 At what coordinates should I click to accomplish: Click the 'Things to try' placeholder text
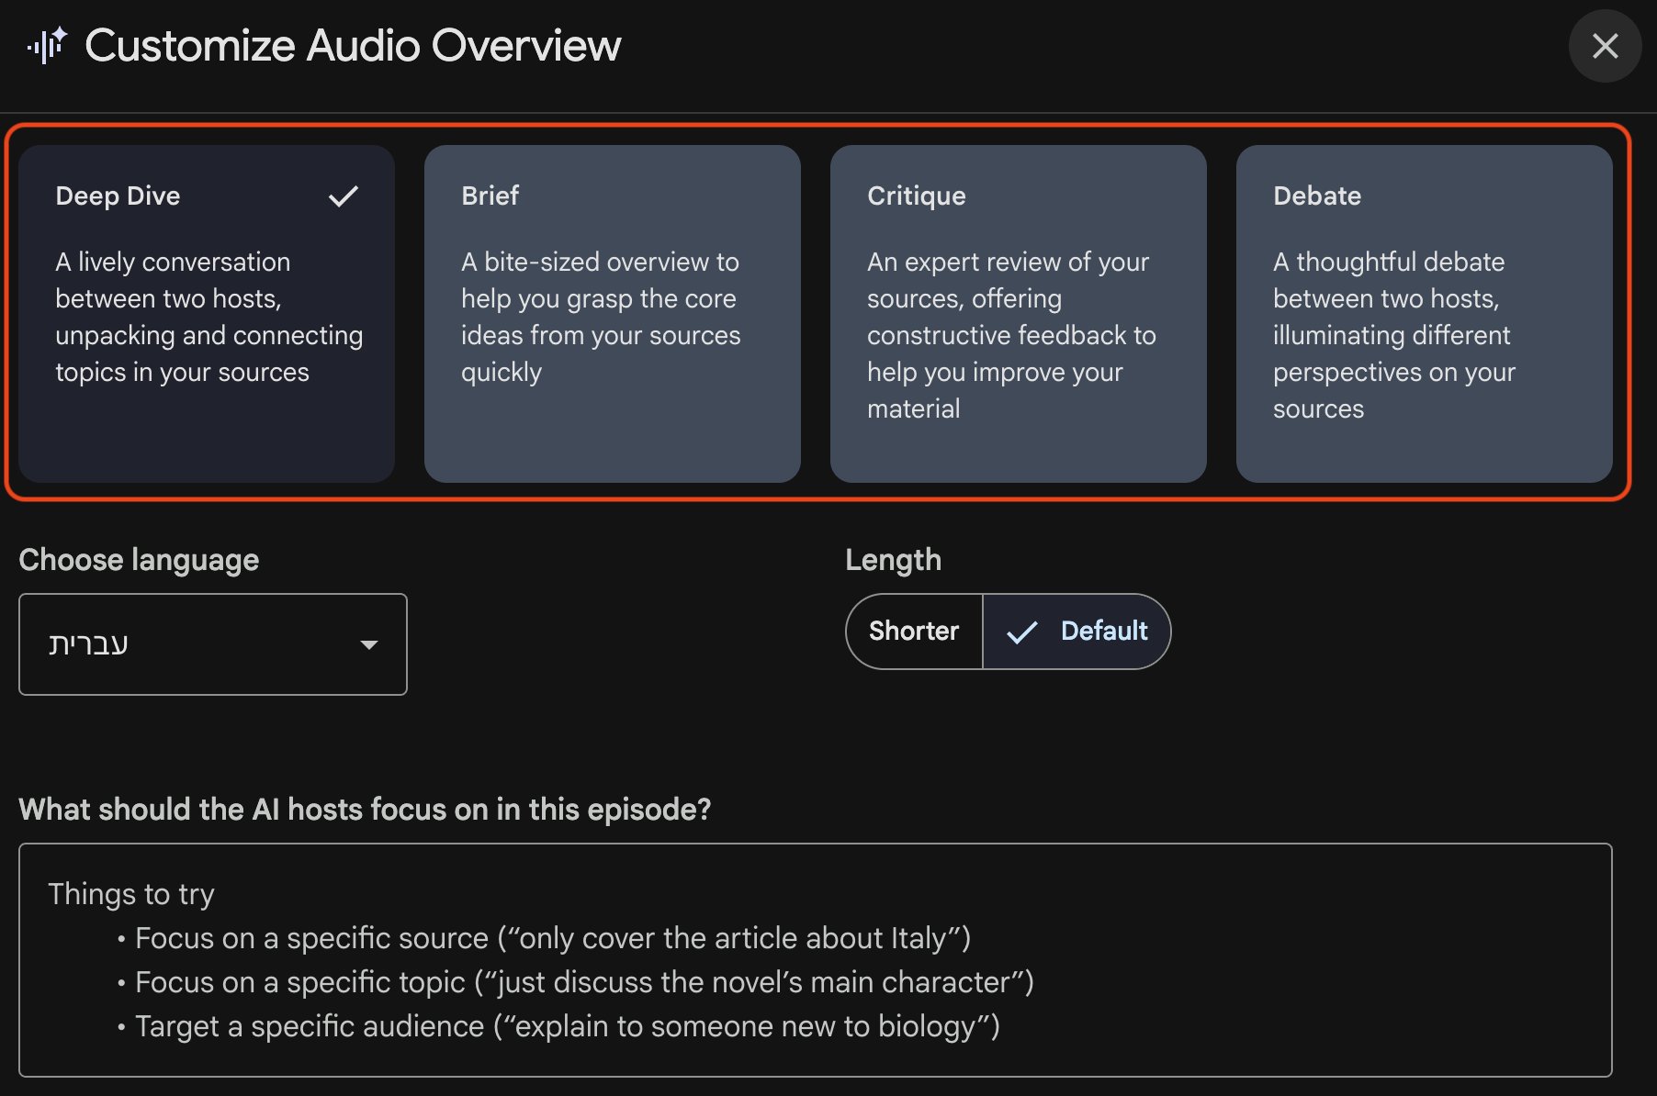(x=131, y=894)
